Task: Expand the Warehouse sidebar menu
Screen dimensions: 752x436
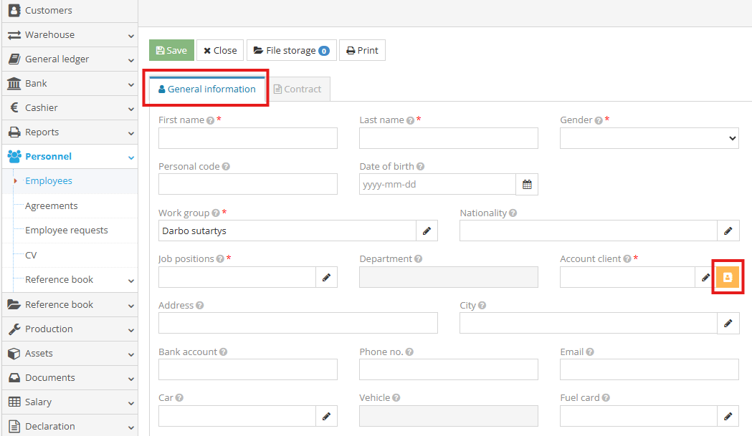Action: point(69,35)
